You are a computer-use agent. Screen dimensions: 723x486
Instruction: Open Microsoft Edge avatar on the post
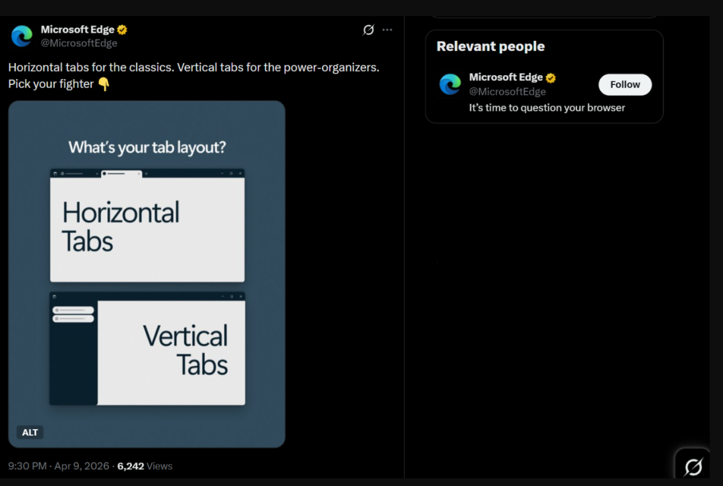(21, 36)
